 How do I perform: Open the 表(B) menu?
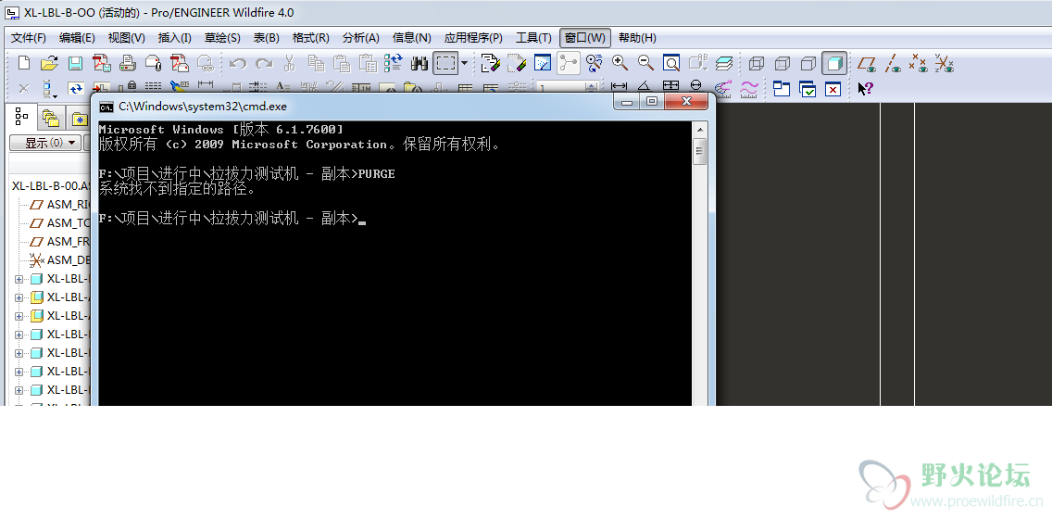point(267,38)
